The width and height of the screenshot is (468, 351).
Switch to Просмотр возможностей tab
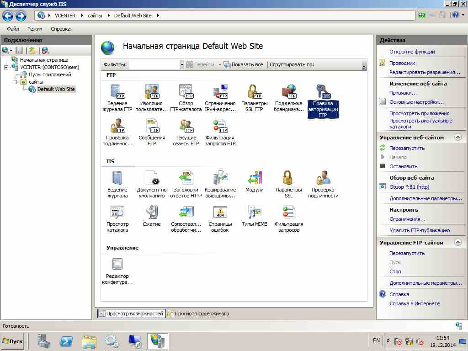coord(131,314)
